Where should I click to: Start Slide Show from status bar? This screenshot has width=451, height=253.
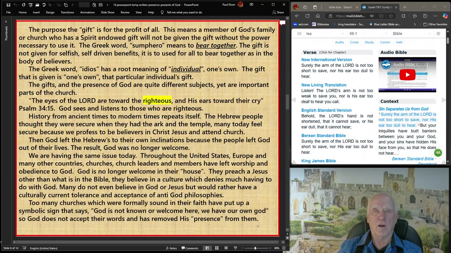point(235,248)
